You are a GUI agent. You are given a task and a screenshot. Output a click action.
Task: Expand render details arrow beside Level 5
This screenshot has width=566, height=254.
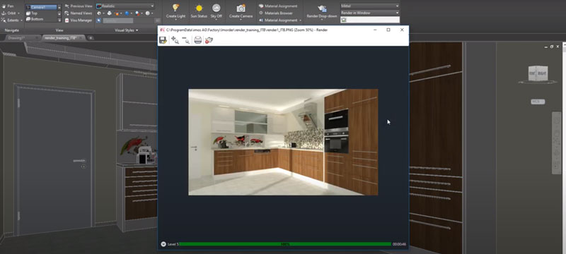(x=163, y=244)
